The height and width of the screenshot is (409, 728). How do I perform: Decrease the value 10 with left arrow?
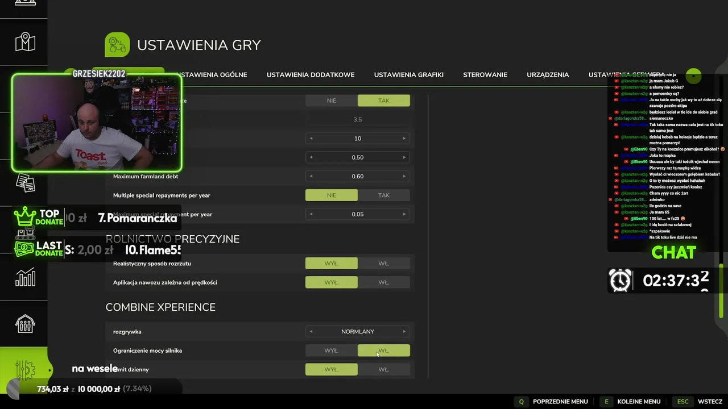[311, 139]
